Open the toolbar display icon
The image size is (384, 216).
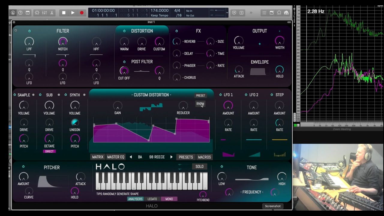(28, 13)
